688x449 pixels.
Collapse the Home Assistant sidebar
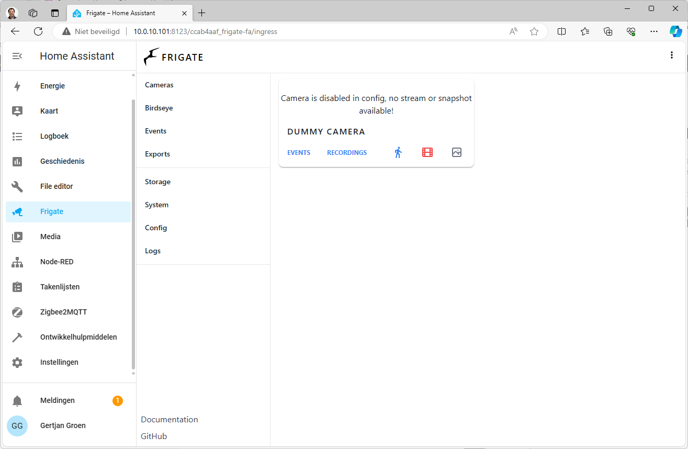click(17, 56)
